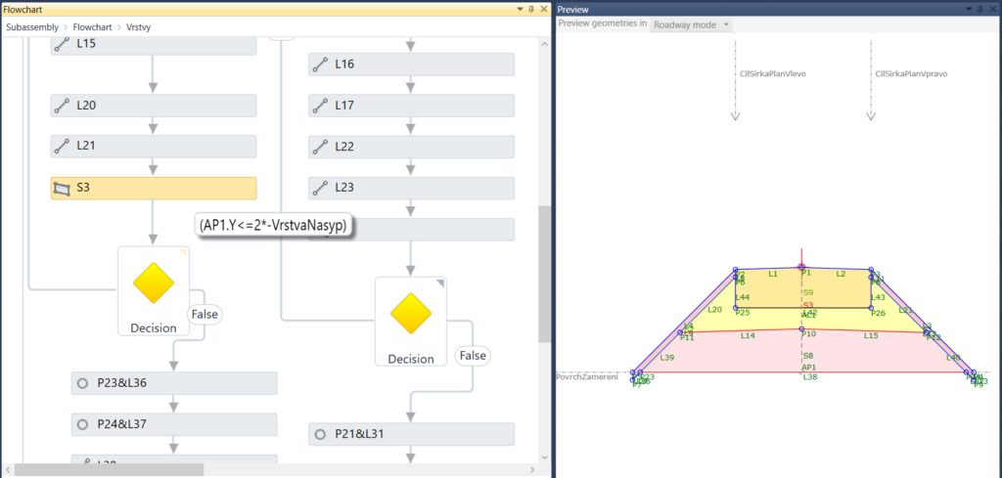Viewport: 1002px width, 478px height.
Task: Click the L38 label in Preview
Action: [x=810, y=377]
